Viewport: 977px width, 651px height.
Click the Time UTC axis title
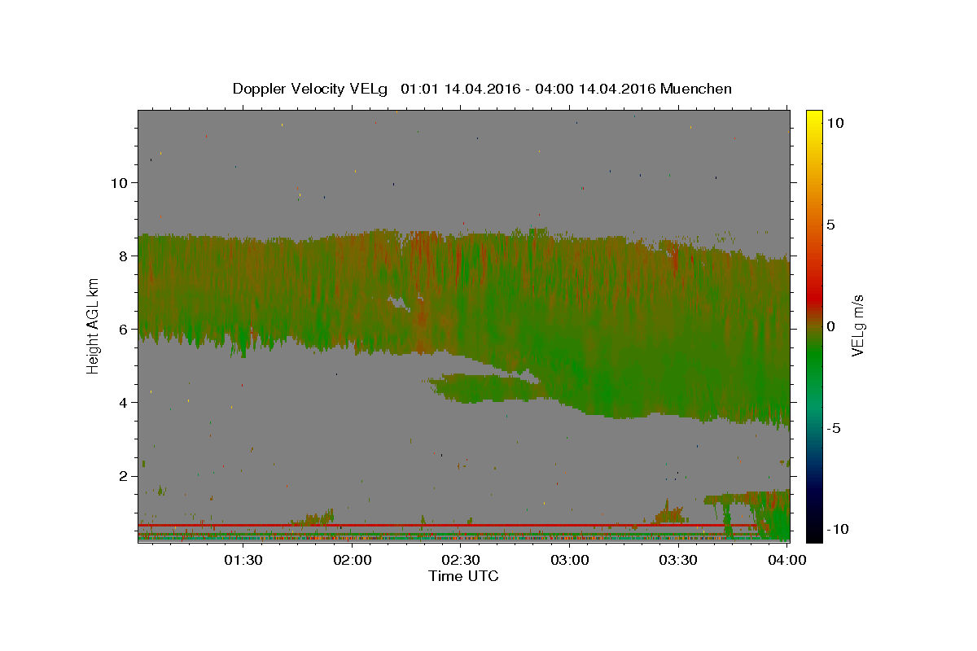click(x=463, y=576)
